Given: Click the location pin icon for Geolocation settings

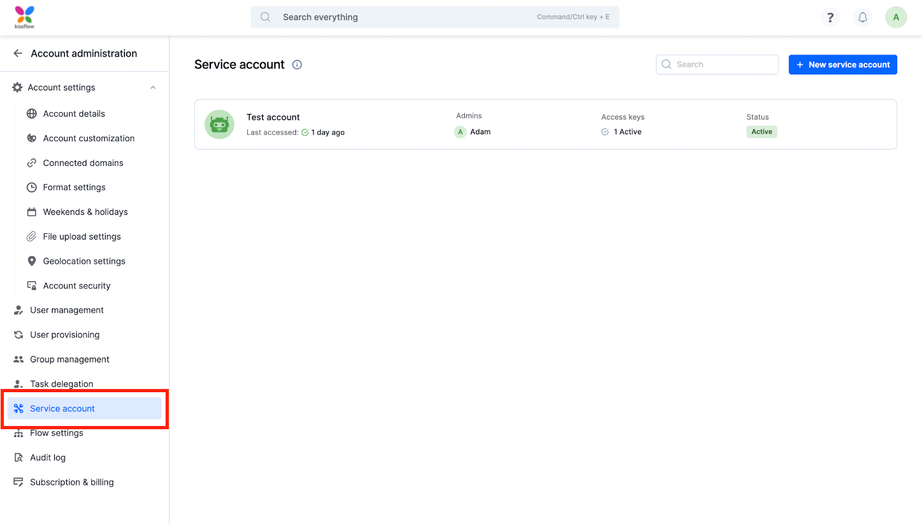Looking at the screenshot, I should tap(32, 261).
